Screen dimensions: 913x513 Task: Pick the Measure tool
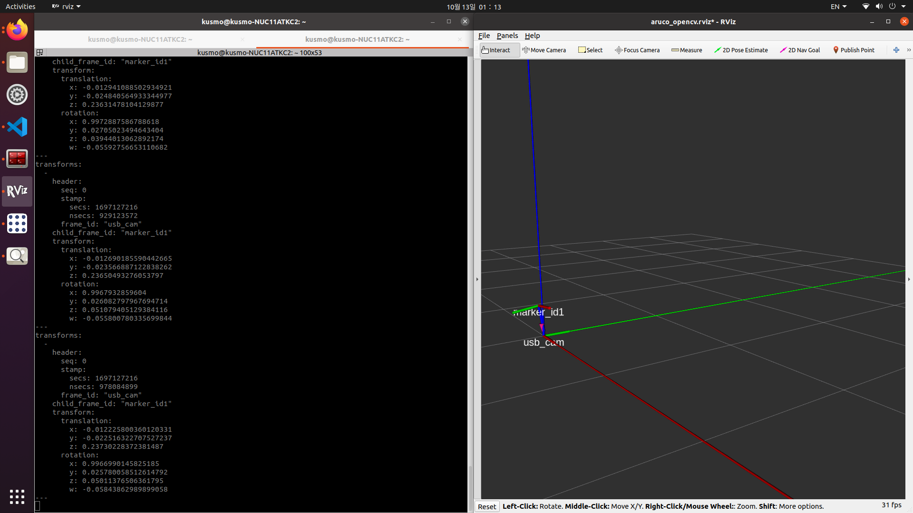pyautogui.click(x=687, y=50)
